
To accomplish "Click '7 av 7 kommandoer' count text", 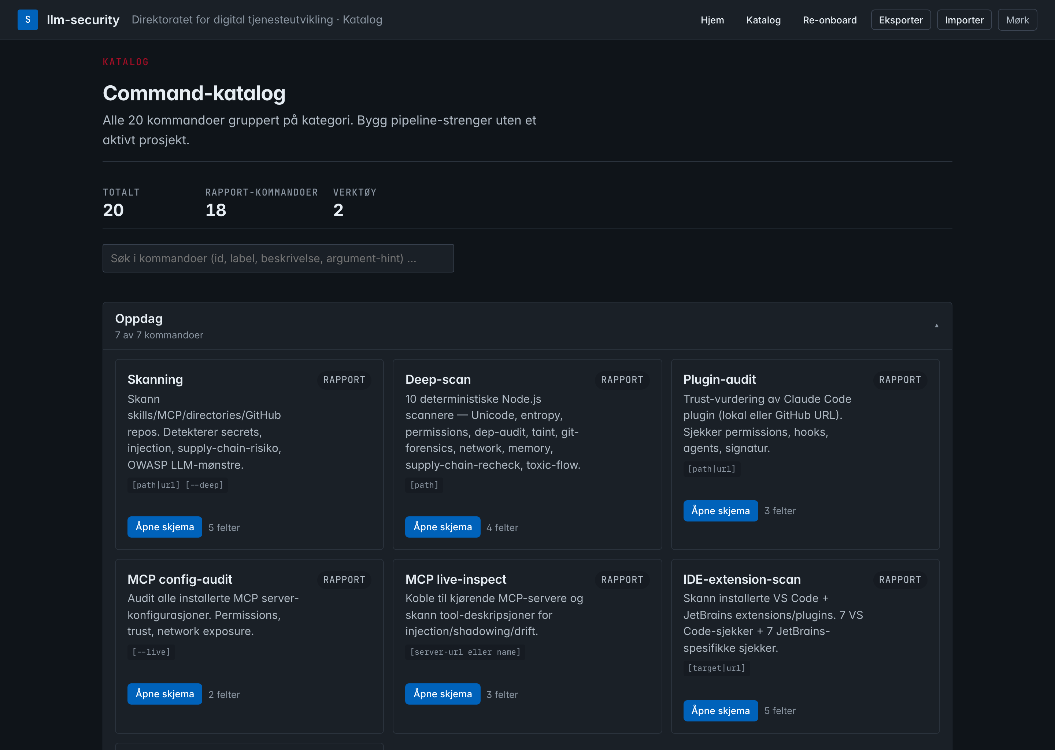I will coord(159,335).
